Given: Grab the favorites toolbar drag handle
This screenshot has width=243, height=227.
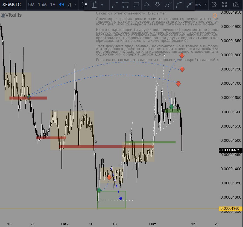Looking at the screenshot, I should (x=86, y=5).
